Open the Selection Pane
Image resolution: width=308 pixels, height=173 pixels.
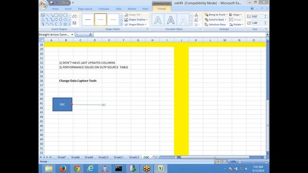pos(215,25)
